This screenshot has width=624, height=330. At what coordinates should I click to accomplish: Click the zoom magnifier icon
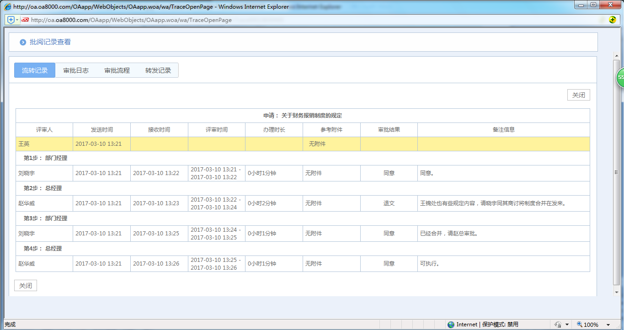point(580,325)
